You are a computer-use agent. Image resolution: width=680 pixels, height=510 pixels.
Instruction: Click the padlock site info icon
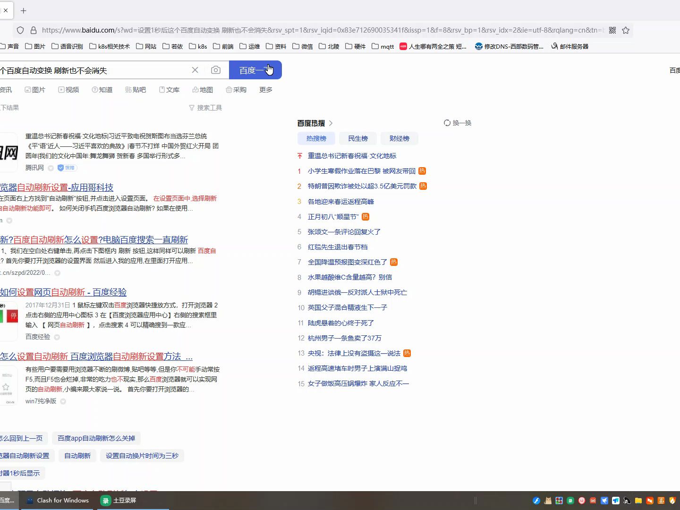(x=34, y=30)
